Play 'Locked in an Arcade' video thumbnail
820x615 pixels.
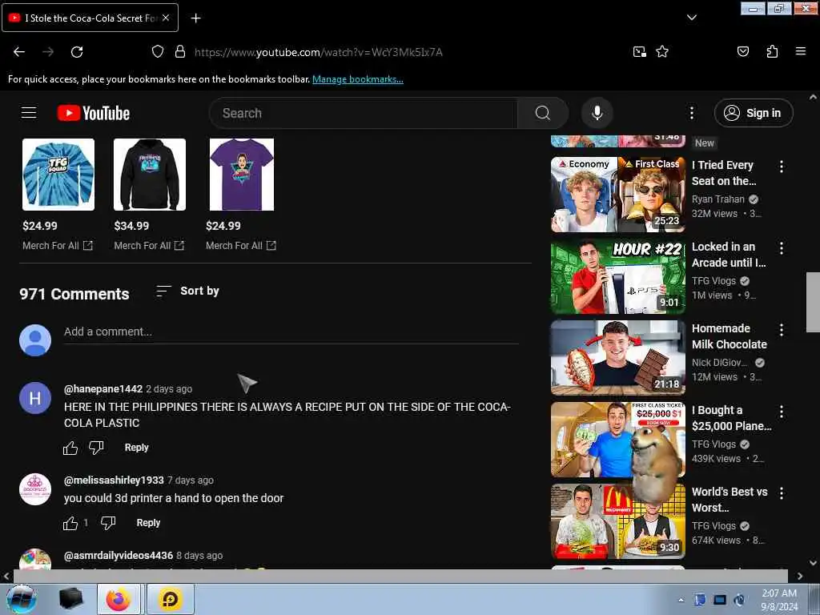click(618, 276)
